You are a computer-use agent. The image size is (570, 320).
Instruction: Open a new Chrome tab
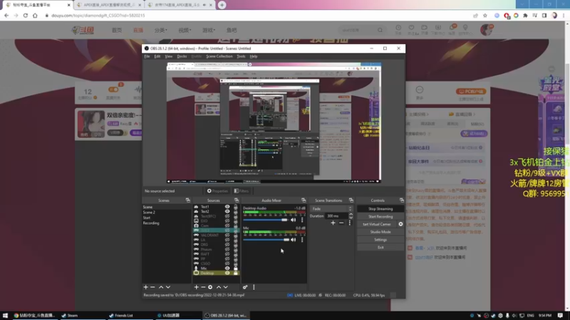pyautogui.click(x=222, y=5)
